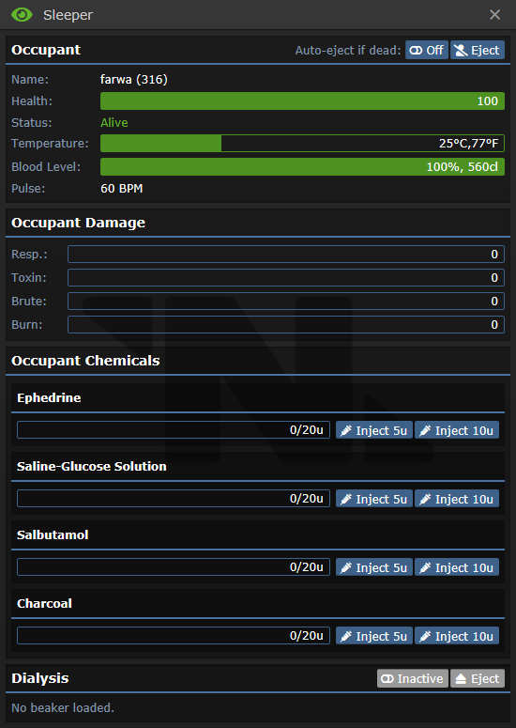Inject 5u of Saline-Glucose Solution
The height and width of the screenshot is (728, 516).
[373, 499]
